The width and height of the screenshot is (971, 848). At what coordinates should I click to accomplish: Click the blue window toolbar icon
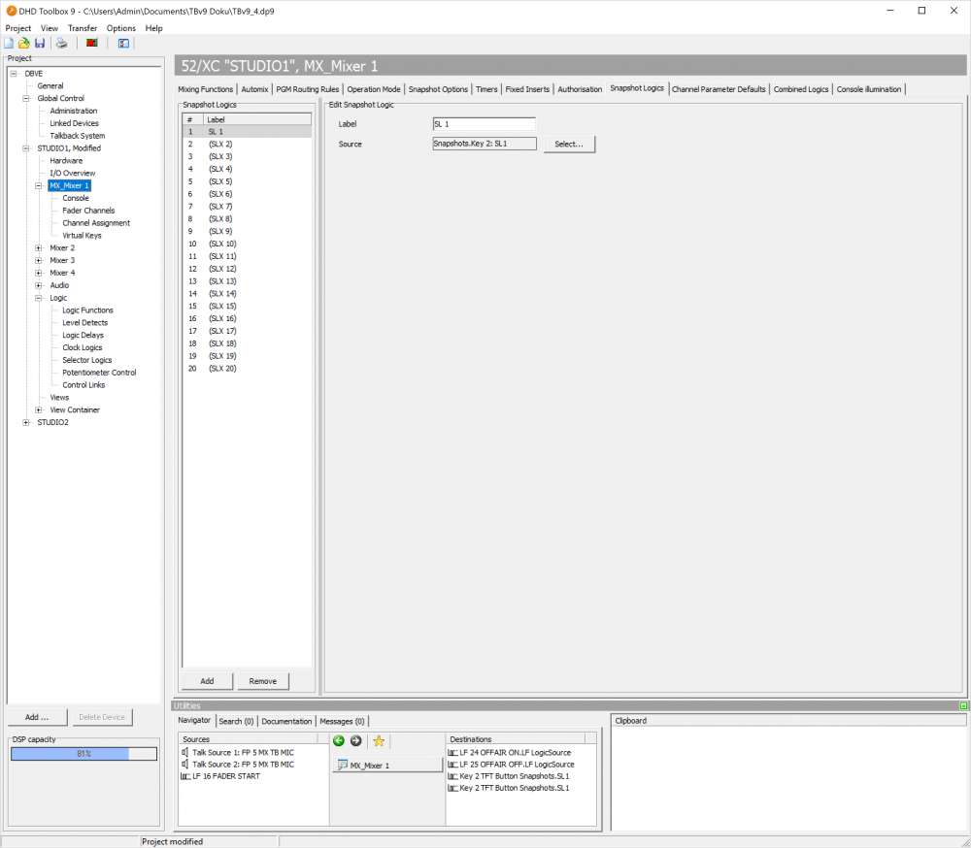click(123, 43)
